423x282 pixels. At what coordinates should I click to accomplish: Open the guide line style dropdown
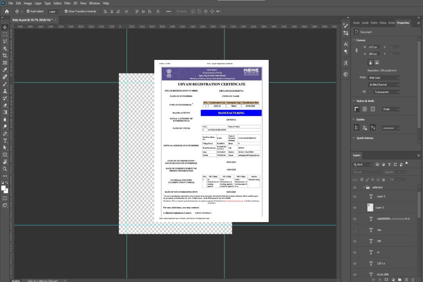(x=390, y=128)
